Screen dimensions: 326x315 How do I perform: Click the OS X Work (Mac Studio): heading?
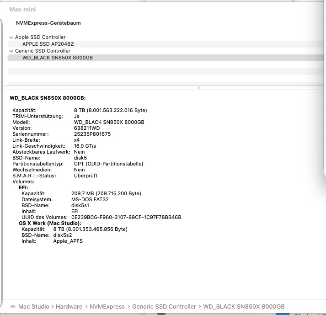pos(50,223)
